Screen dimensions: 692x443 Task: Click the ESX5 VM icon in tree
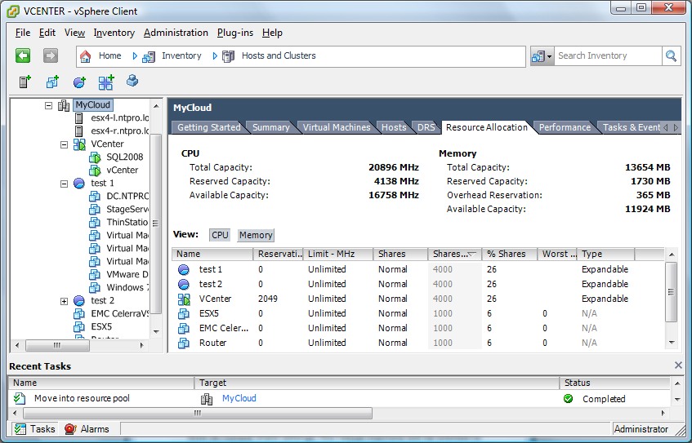pos(79,326)
